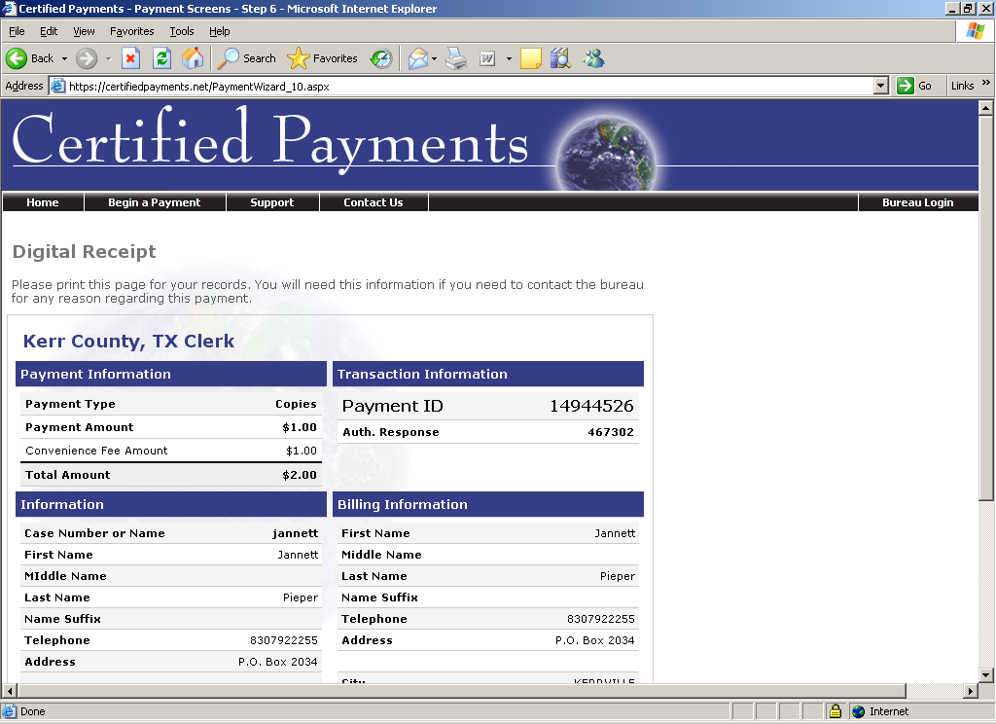The image size is (996, 724).
Task: Open the Favorites star button
Action: pyautogui.click(x=323, y=58)
